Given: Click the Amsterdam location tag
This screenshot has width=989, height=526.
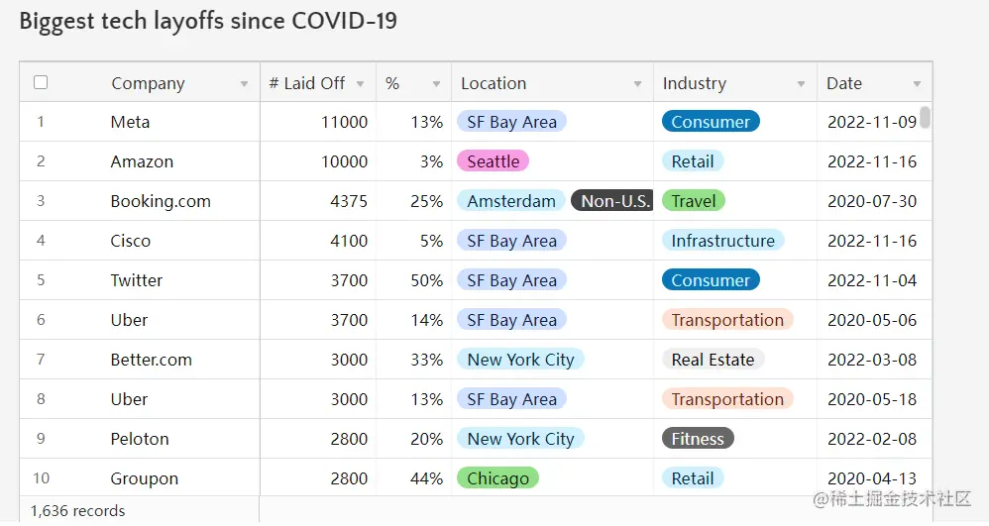Looking at the screenshot, I should pyautogui.click(x=511, y=201).
